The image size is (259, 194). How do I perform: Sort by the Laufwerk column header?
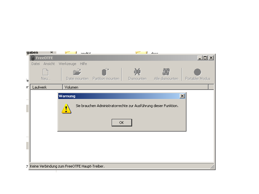click(x=46, y=87)
